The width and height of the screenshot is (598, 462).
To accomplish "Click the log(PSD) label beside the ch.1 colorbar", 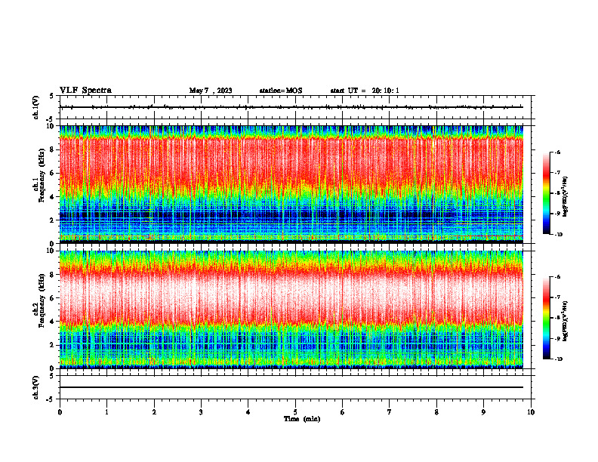I will coord(566,197).
